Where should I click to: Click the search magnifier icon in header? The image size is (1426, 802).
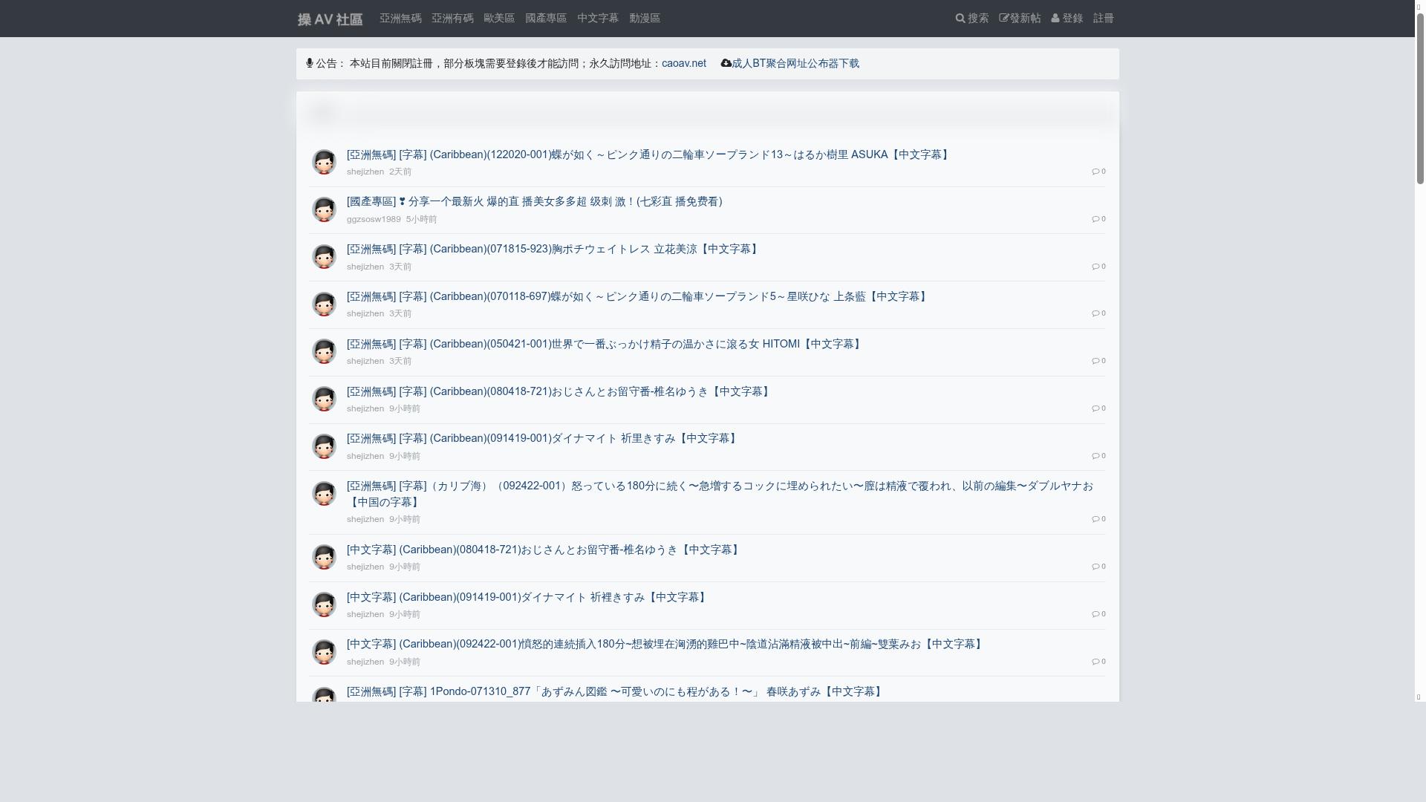960,18
